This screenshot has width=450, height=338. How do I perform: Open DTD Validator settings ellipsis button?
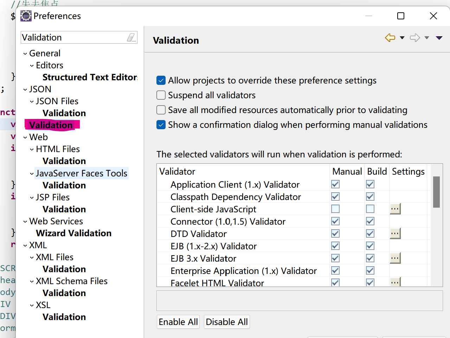[x=395, y=233]
